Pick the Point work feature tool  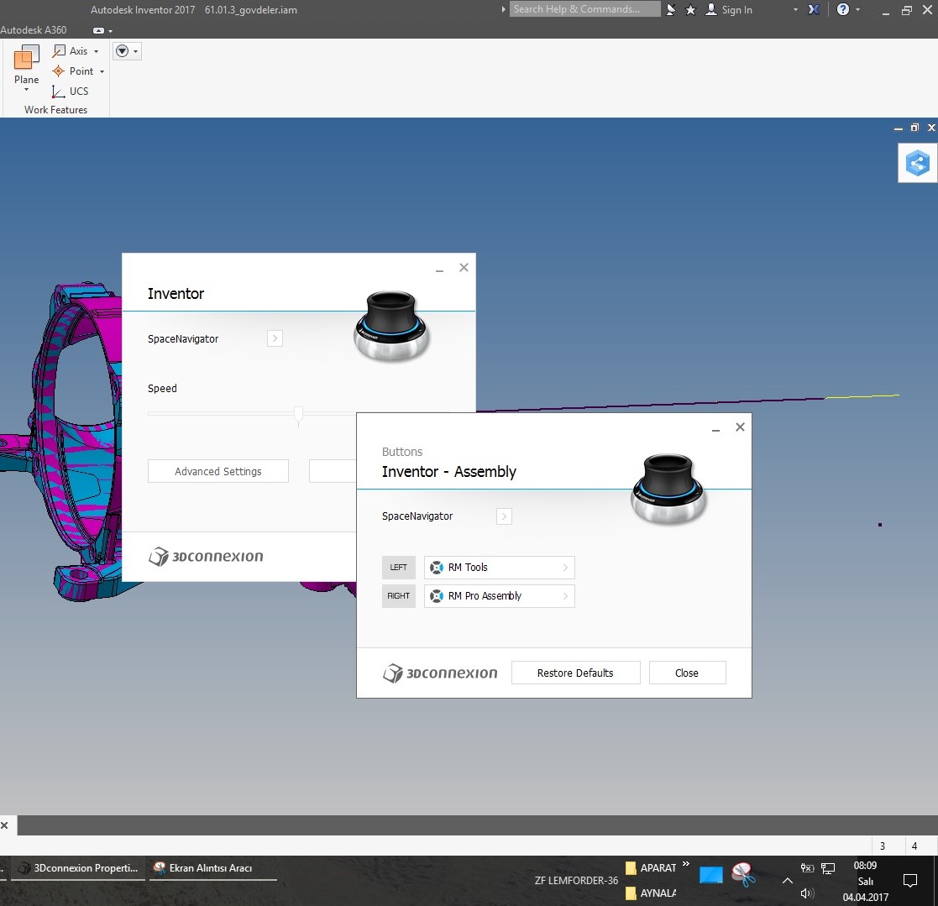[73, 71]
